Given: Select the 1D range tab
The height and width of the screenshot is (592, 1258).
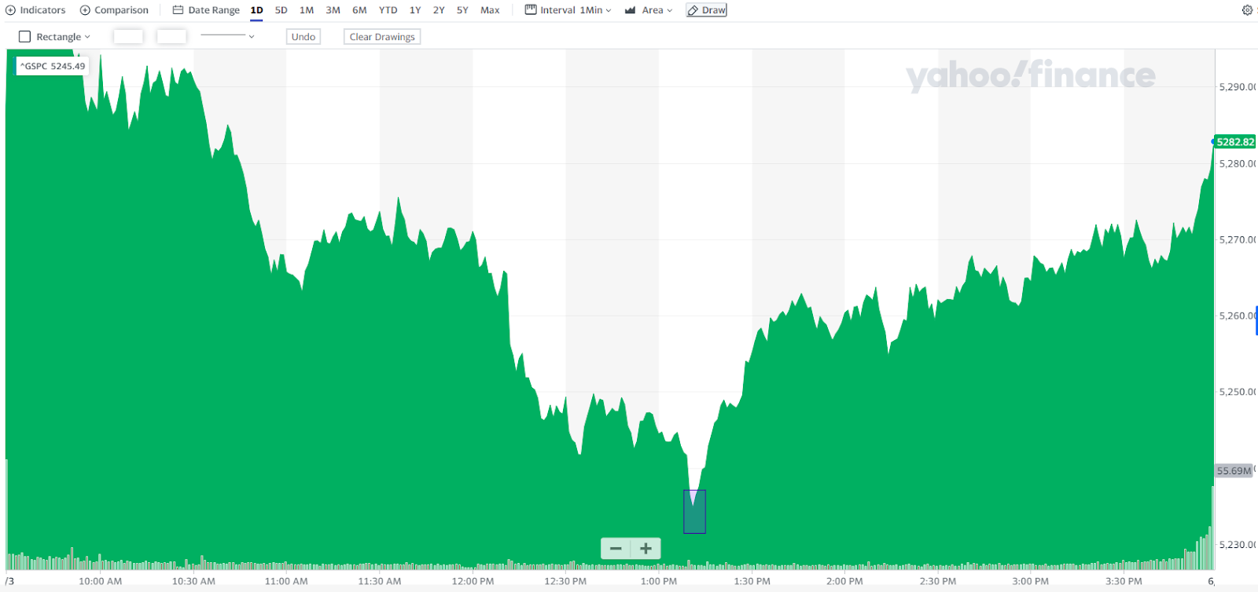Looking at the screenshot, I should (x=256, y=10).
